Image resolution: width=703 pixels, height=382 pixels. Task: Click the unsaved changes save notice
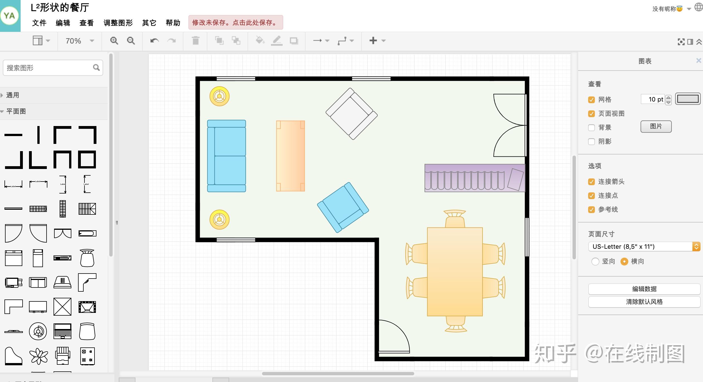click(236, 22)
